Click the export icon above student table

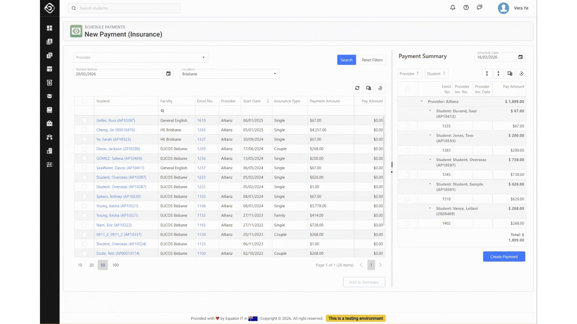(368, 88)
